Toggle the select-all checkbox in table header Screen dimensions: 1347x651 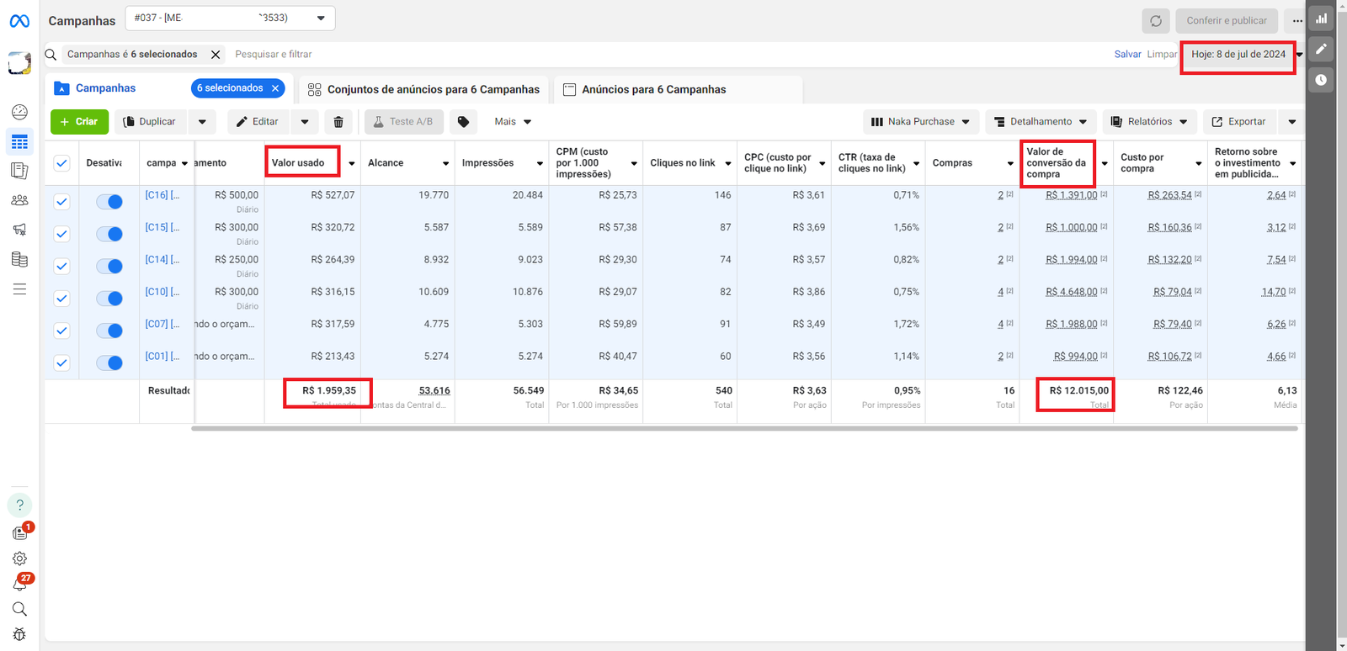point(61,163)
